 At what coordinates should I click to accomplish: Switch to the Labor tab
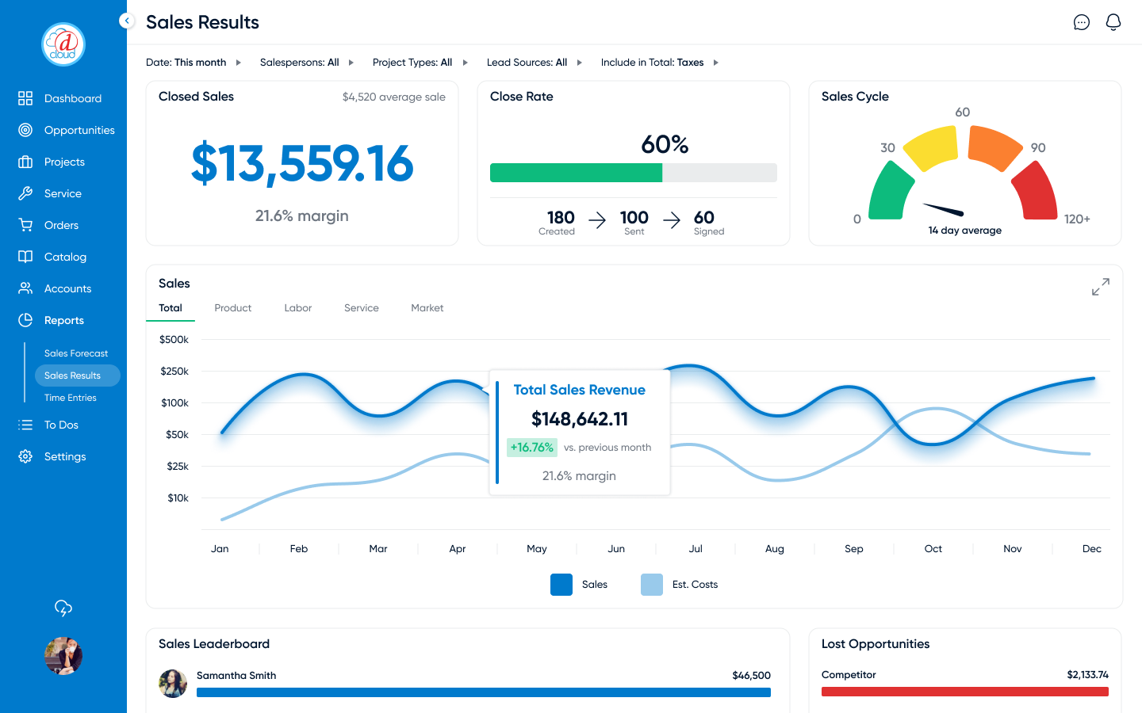pos(298,308)
